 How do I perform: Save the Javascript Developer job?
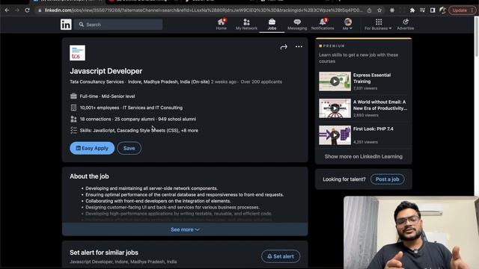click(129, 148)
